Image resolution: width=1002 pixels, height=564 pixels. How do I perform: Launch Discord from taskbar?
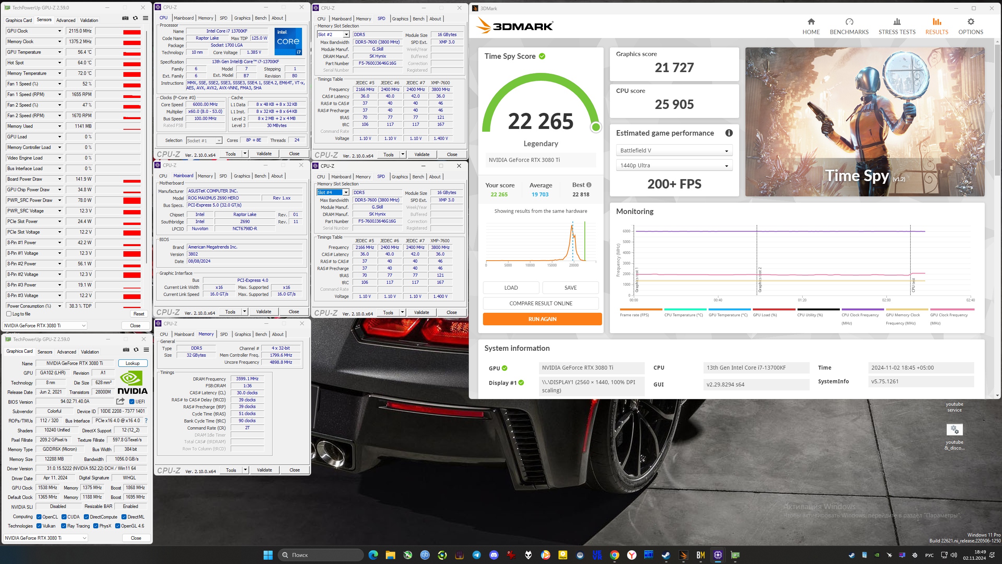[x=494, y=555]
